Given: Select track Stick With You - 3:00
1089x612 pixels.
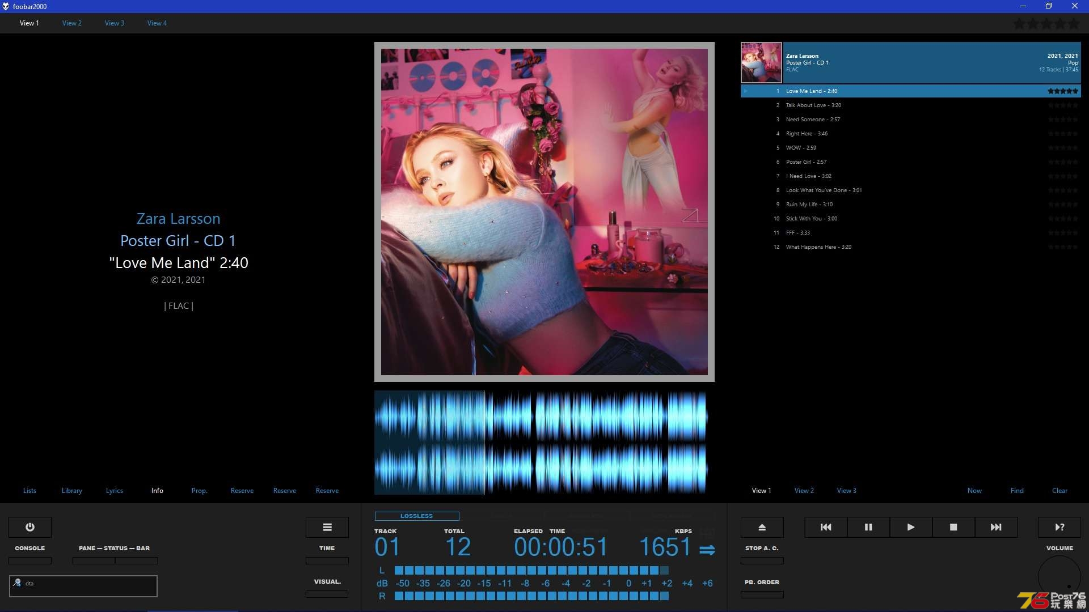Looking at the screenshot, I should pyautogui.click(x=911, y=219).
